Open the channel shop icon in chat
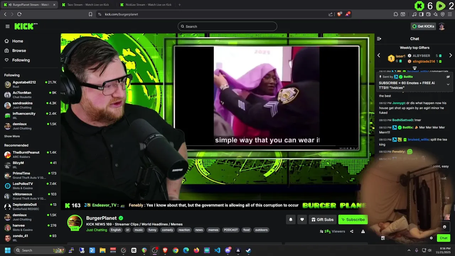 pos(383,238)
